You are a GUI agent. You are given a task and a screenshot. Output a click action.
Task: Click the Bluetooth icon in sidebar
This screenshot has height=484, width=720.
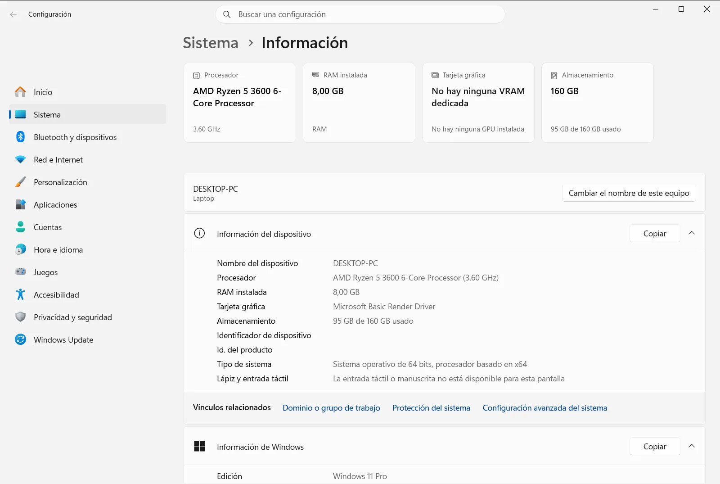[x=20, y=137]
